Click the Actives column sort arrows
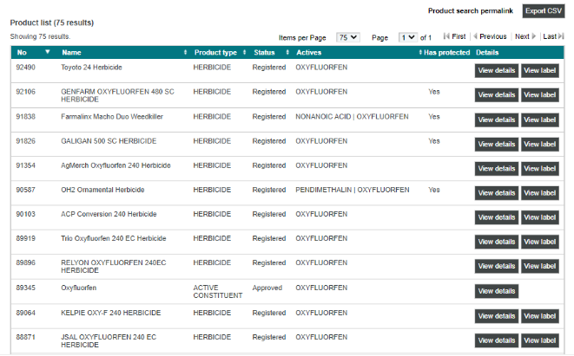The width and height of the screenshot is (574, 356). tap(420, 53)
